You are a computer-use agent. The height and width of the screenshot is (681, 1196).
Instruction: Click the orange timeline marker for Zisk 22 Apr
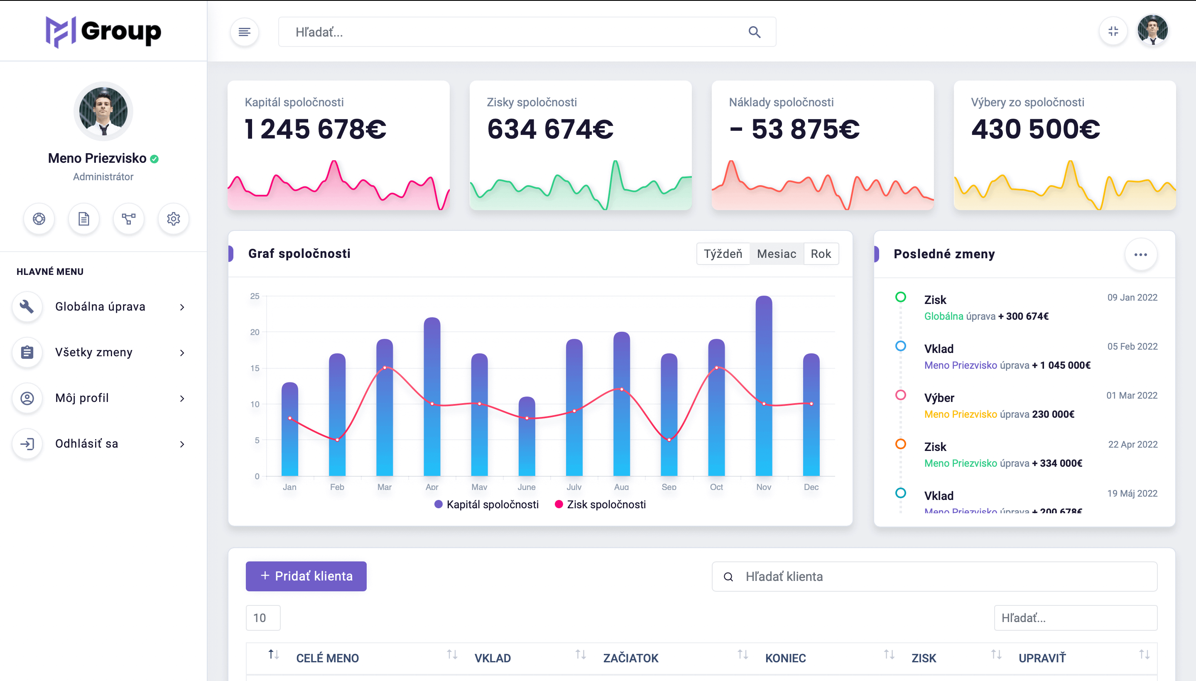(900, 444)
